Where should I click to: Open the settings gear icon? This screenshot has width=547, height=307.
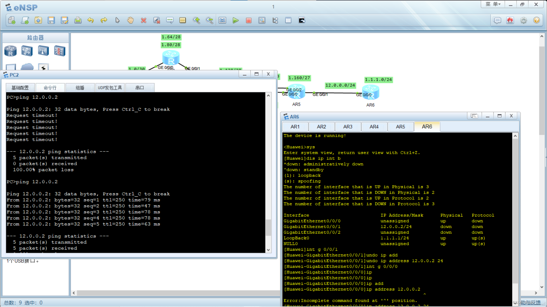click(524, 20)
